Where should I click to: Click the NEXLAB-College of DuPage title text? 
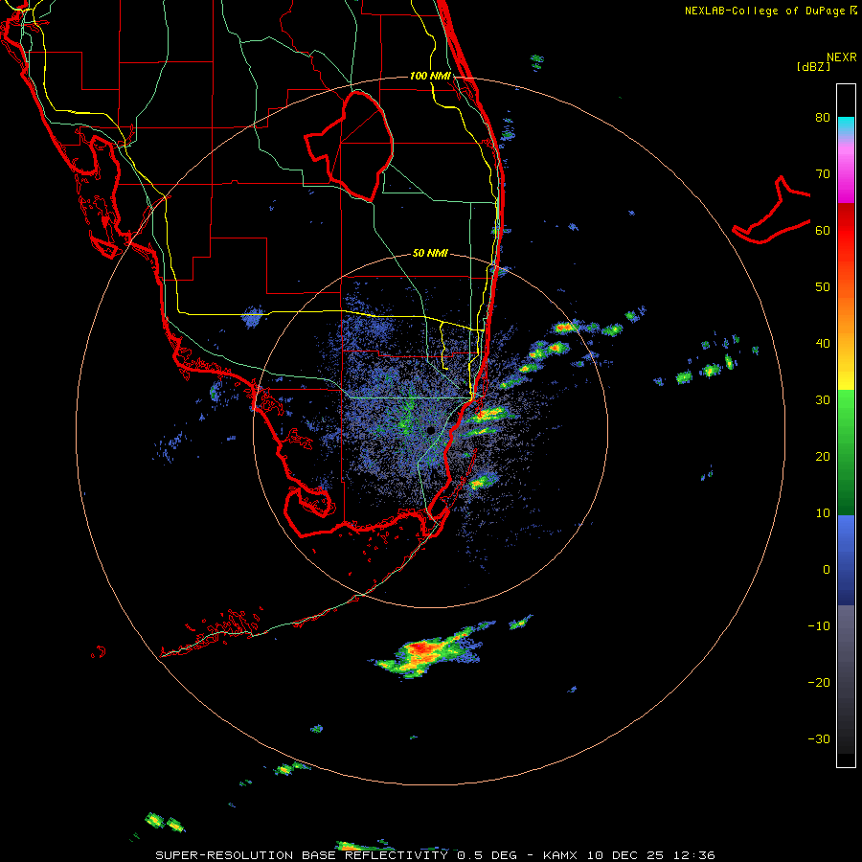[x=764, y=11]
